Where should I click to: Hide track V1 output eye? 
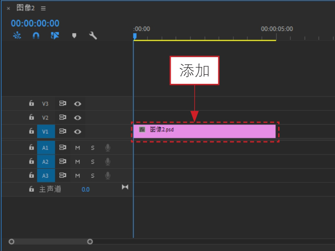(78, 132)
